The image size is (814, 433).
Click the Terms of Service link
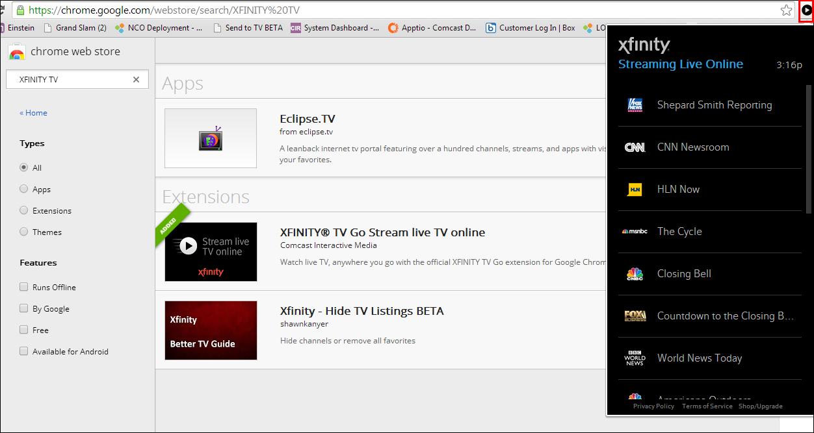[707, 406]
